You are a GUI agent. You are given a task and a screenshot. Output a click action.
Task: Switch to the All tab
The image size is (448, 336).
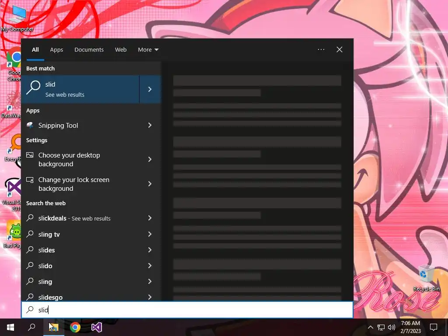point(35,49)
